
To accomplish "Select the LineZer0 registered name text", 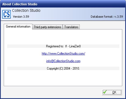I will (75, 46).
